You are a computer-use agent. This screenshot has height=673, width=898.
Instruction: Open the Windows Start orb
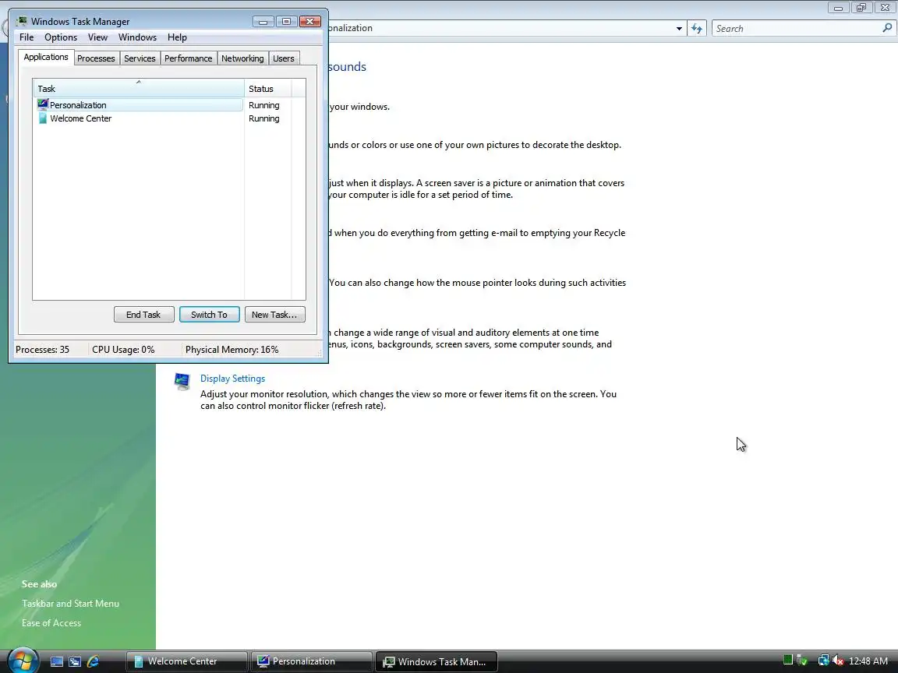(23, 661)
